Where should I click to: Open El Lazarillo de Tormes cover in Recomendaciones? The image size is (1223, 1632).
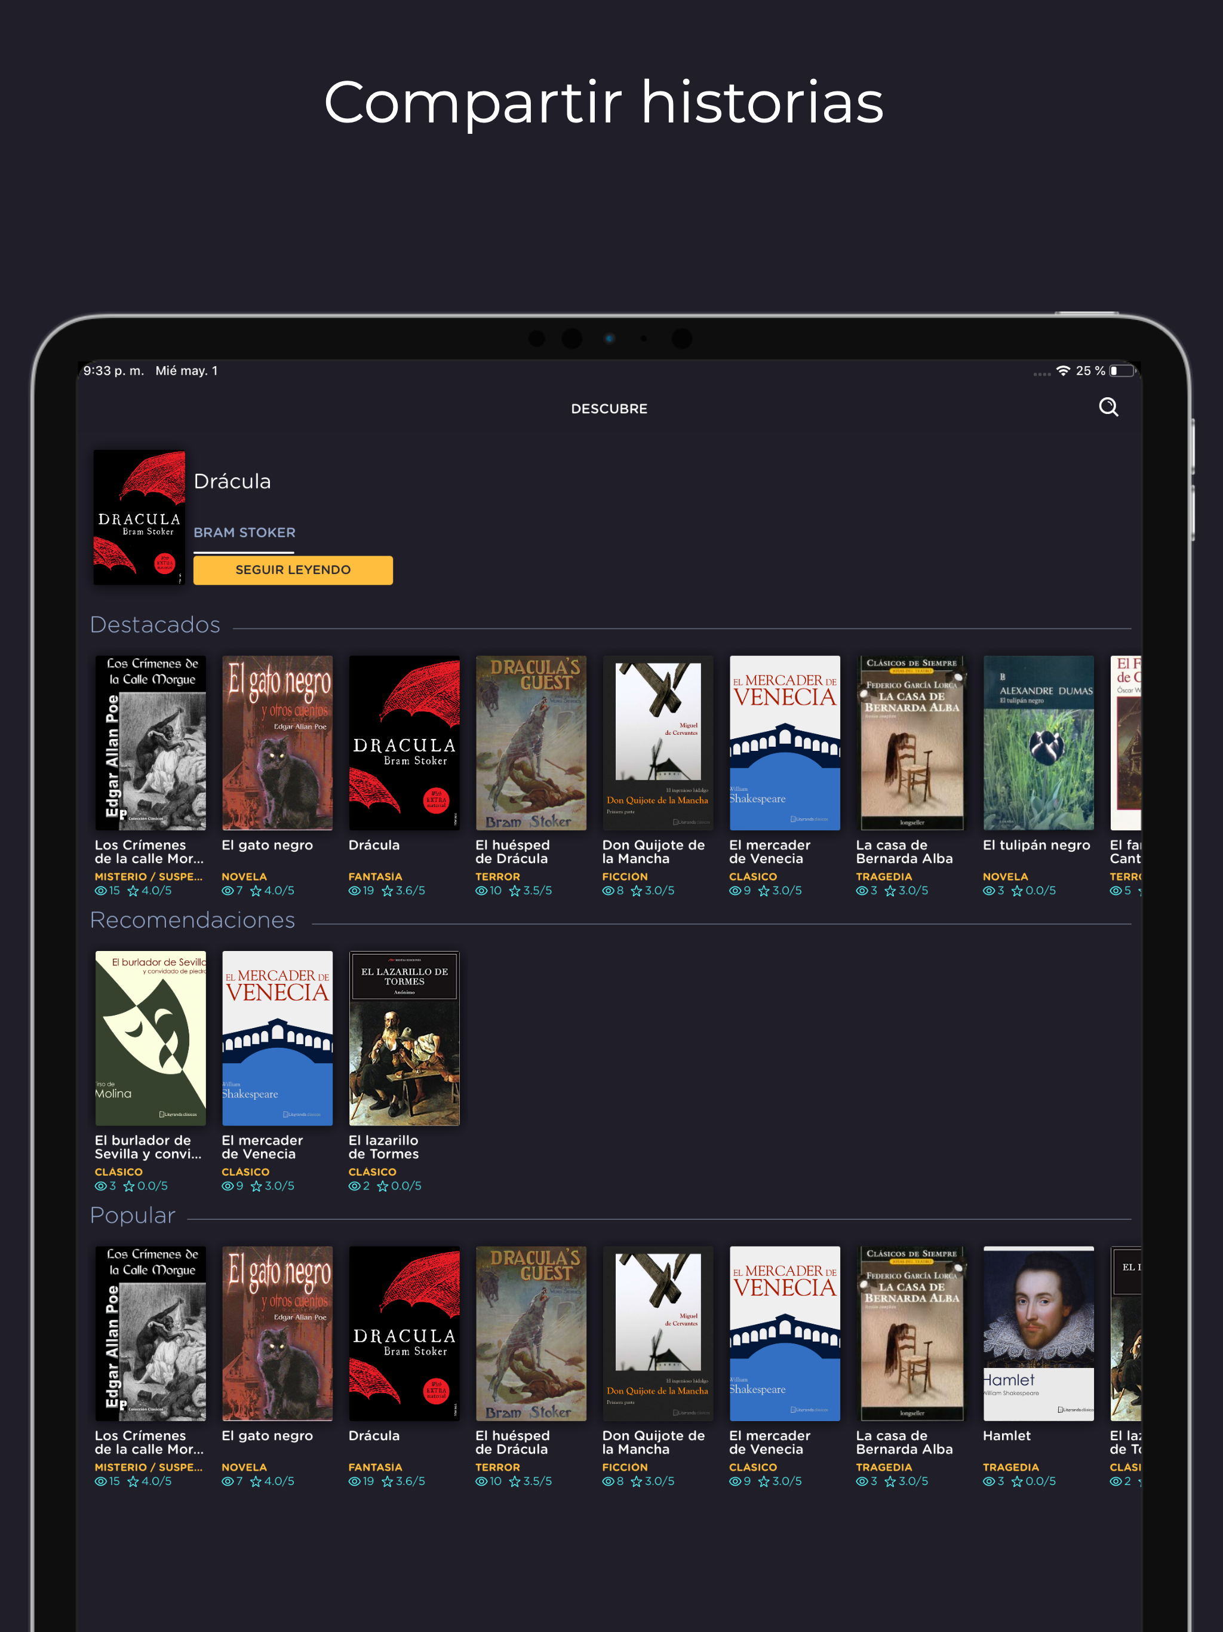tap(404, 1038)
